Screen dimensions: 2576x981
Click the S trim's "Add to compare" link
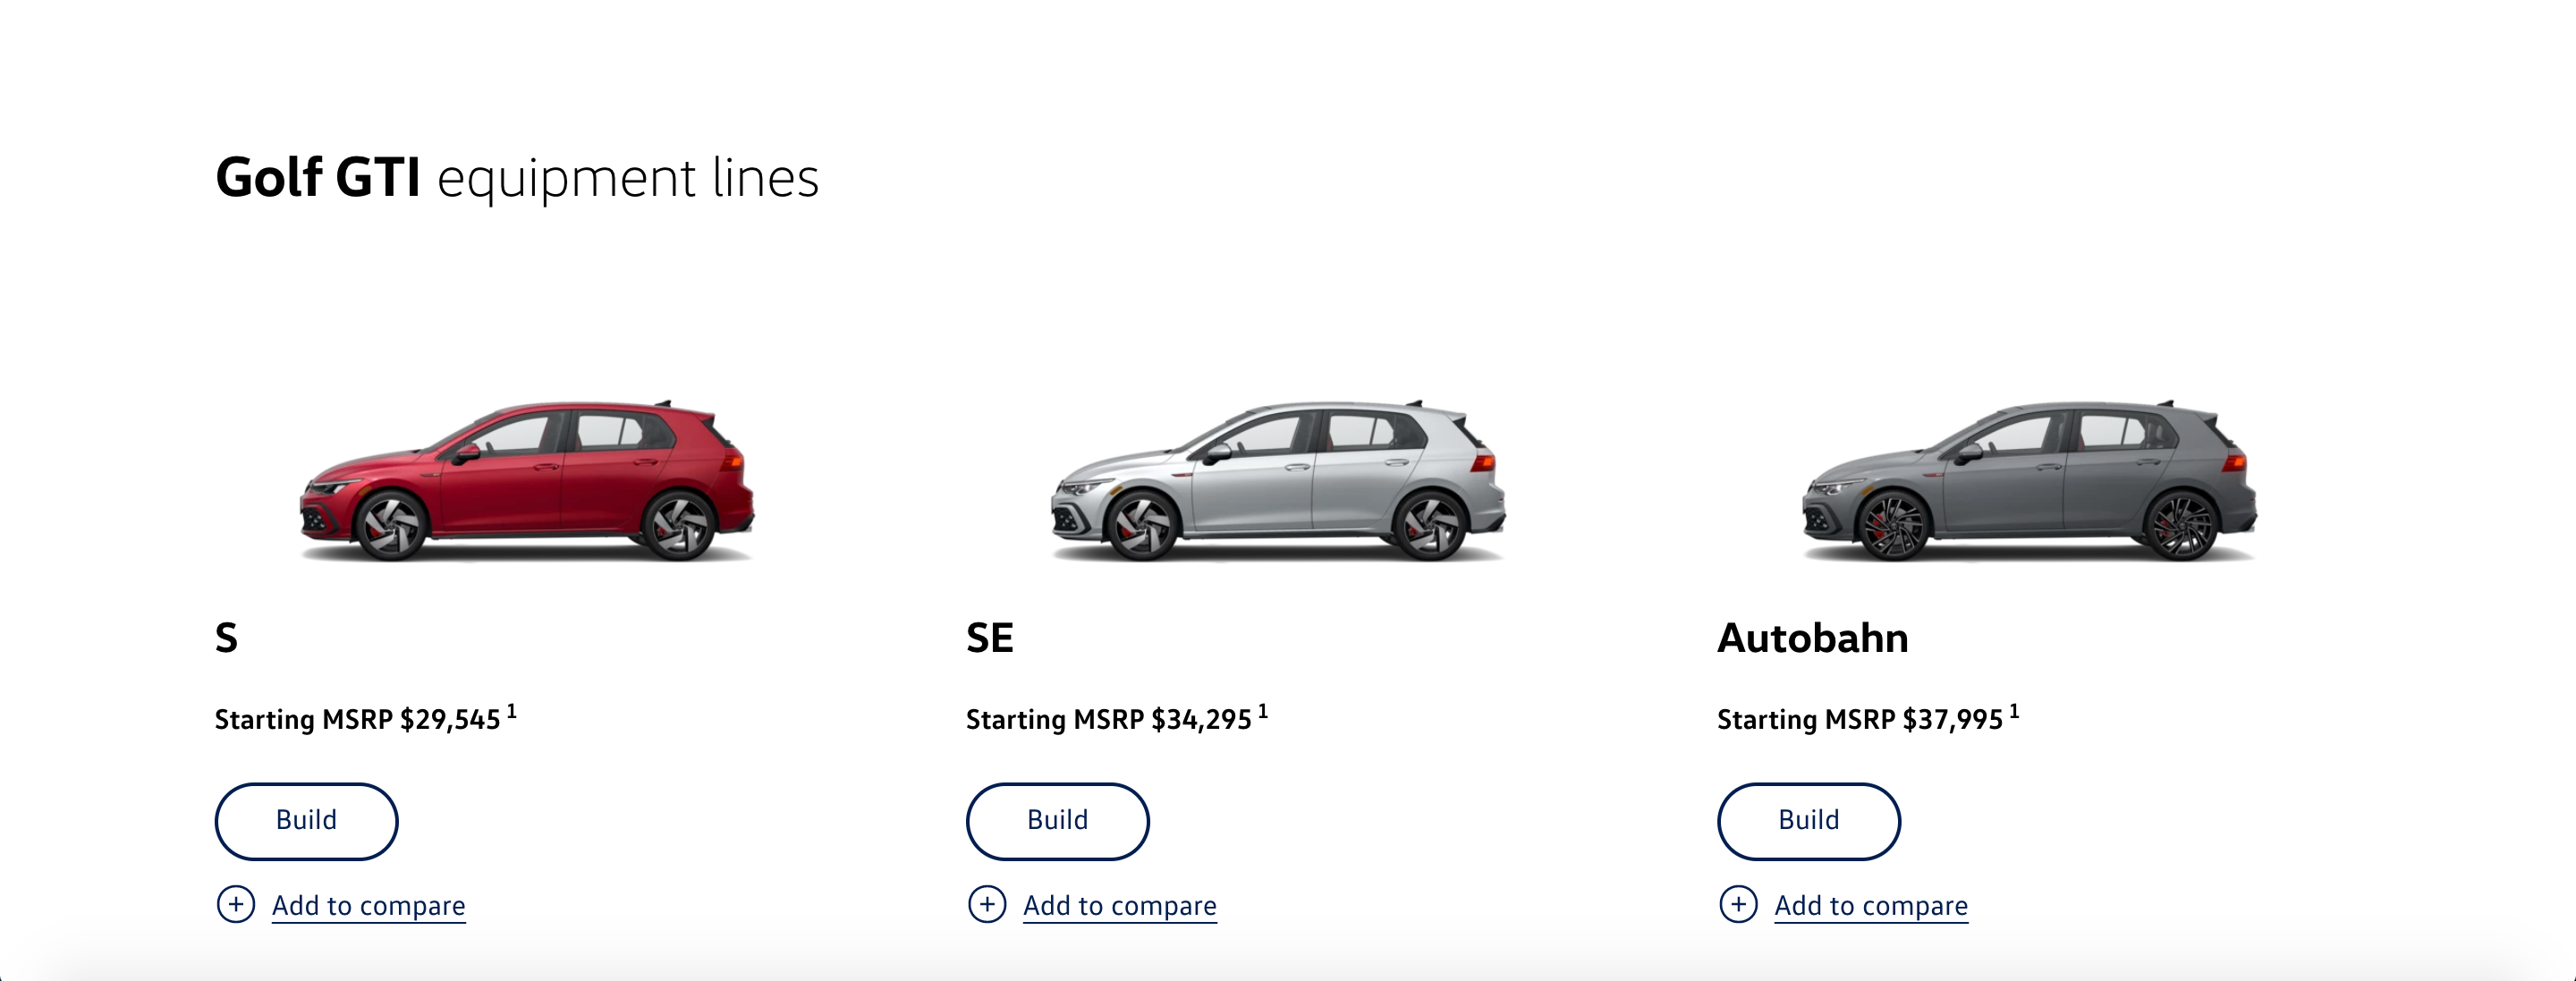(x=368, y=906)
